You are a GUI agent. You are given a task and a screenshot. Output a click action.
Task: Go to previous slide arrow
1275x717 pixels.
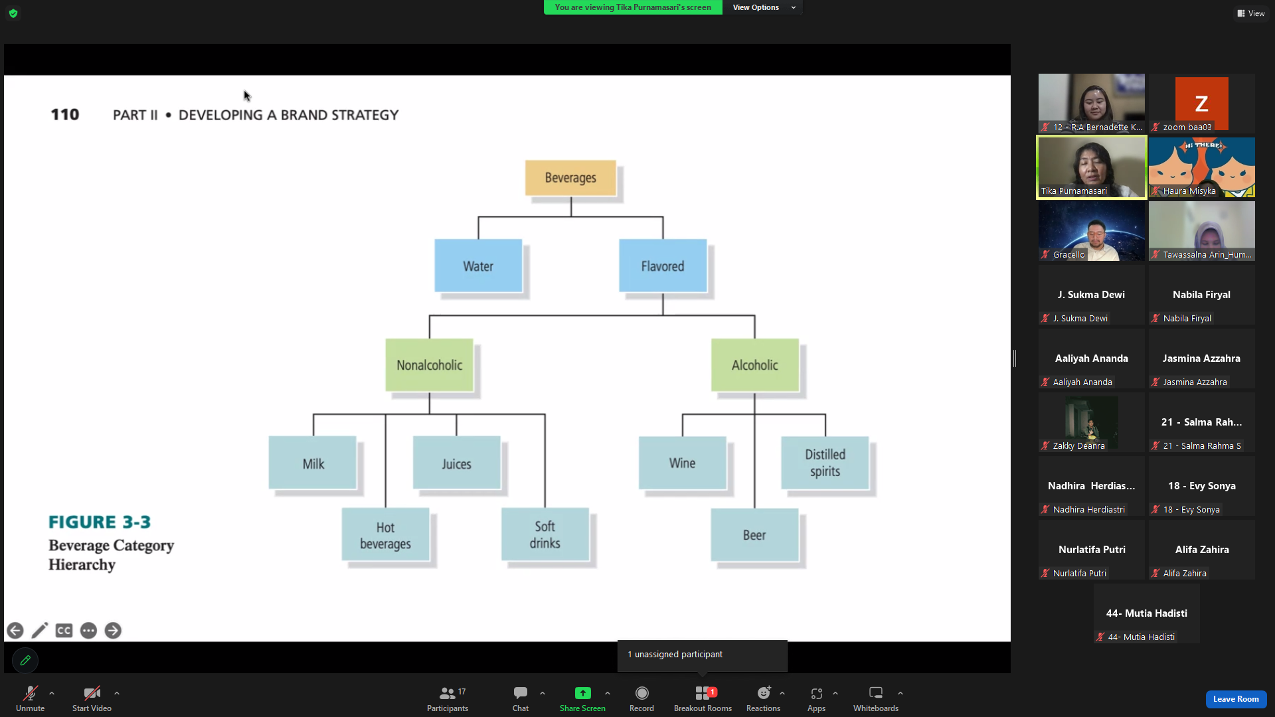tap(15, 631)
